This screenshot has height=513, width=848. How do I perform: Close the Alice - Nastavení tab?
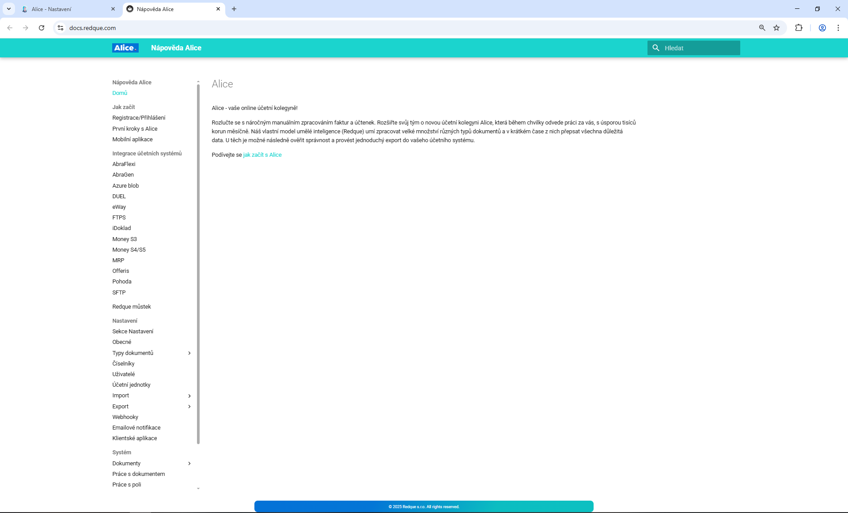(113, 9)
